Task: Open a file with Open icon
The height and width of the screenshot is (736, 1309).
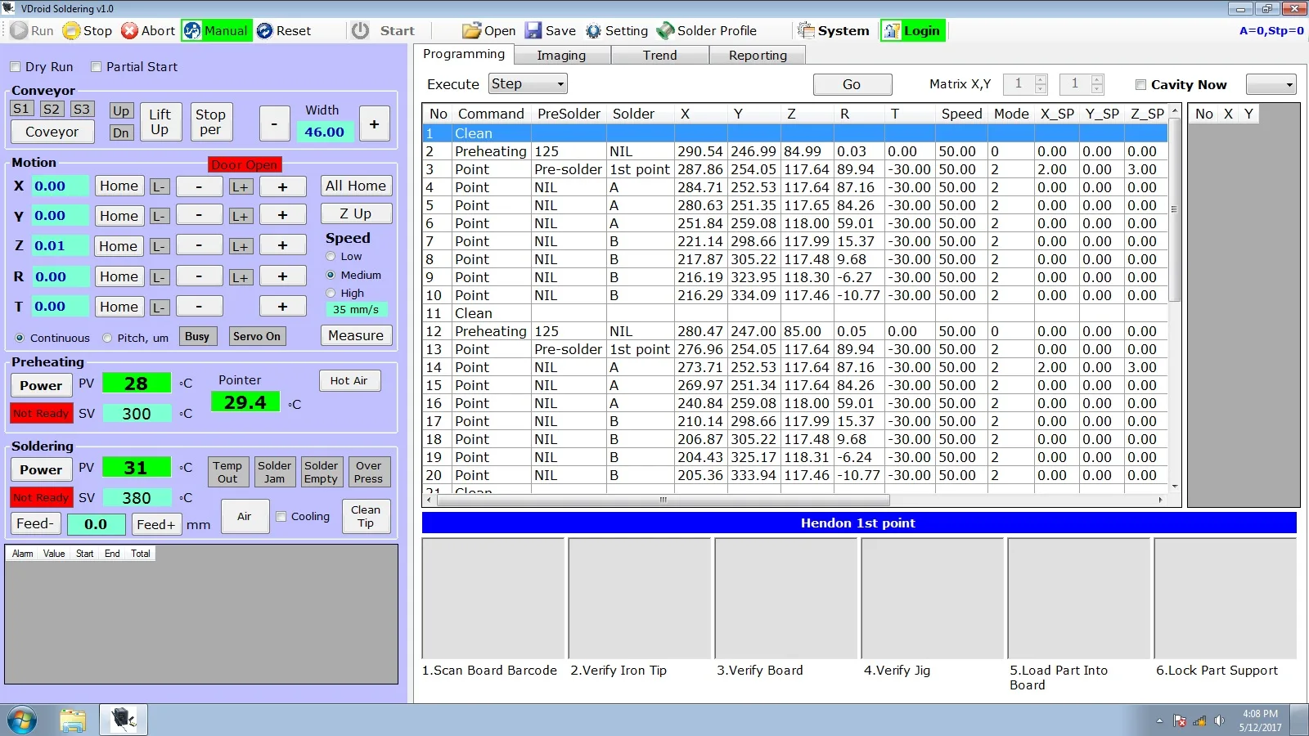Action: point(471,31)
